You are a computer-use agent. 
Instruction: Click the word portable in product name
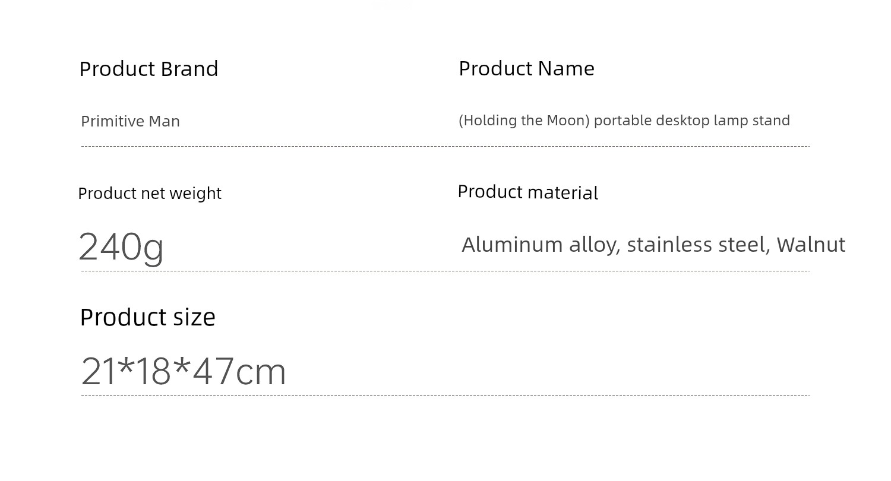[619, 121]
